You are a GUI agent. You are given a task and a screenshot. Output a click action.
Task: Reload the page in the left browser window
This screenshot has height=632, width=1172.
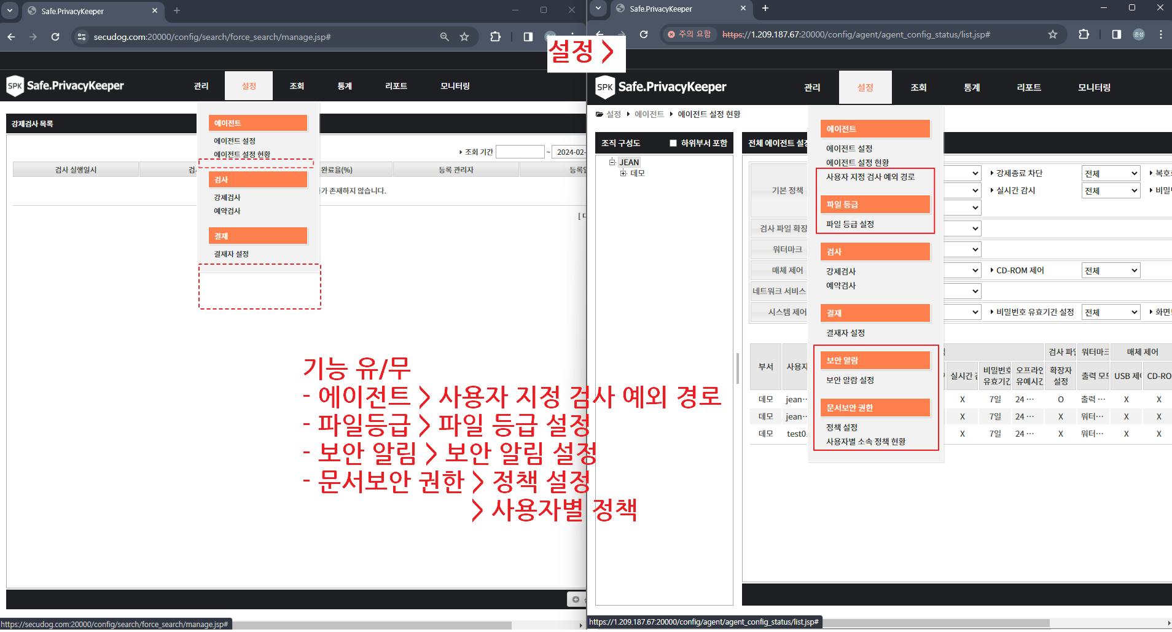(55, 37)
